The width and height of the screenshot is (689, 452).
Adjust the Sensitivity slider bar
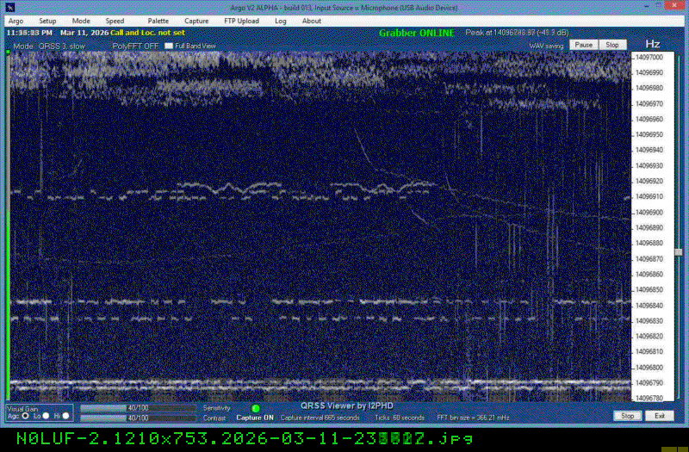(139, 408)
